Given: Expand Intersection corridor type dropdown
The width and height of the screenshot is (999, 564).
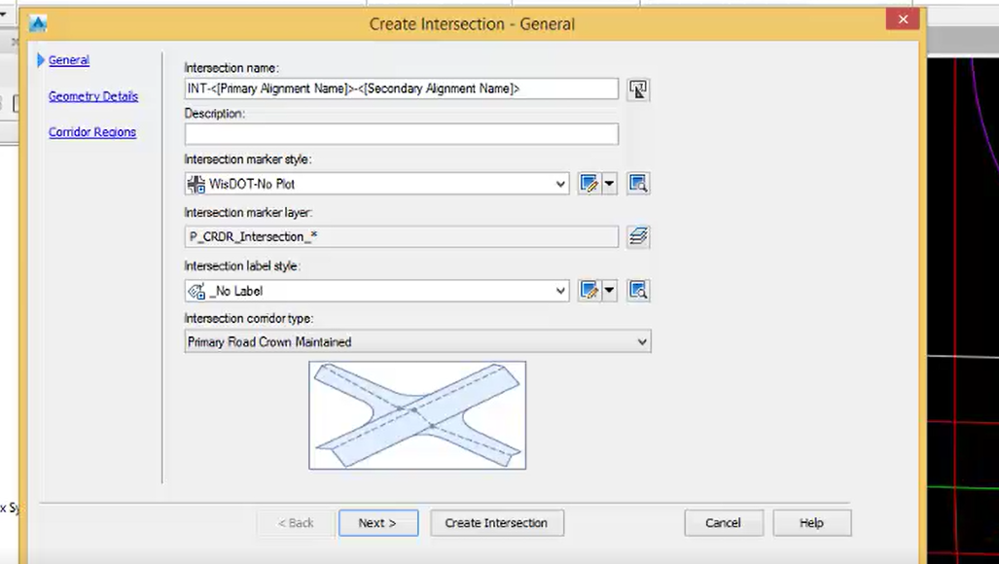Looking at the screenshot, I should coord(642,342).
